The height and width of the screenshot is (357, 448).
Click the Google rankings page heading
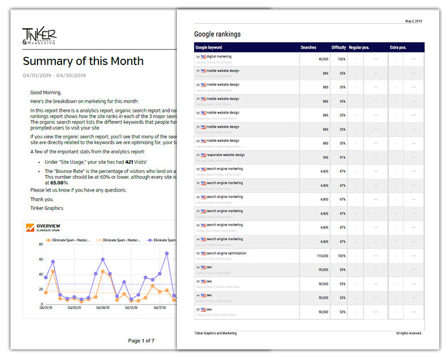218,35
